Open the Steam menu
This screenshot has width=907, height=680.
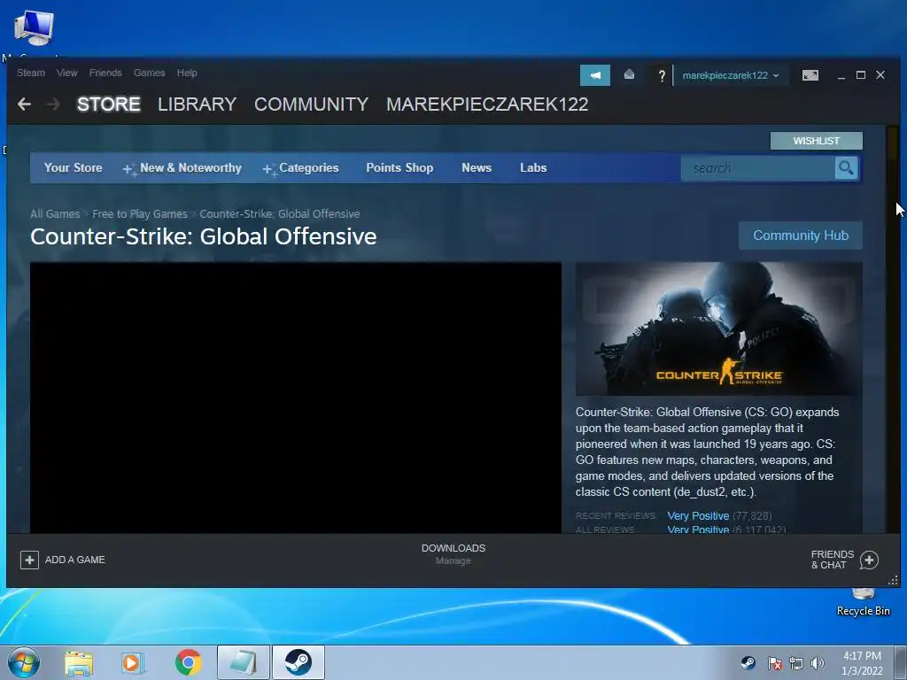click(x=31, y=73)
